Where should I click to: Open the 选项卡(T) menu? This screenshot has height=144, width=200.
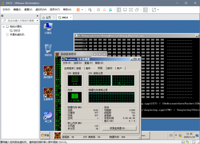[55, 9]
